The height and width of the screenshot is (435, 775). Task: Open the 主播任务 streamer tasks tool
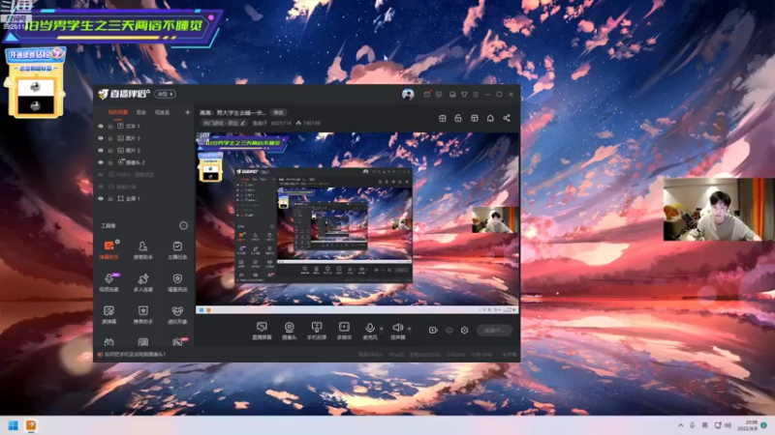177,249
